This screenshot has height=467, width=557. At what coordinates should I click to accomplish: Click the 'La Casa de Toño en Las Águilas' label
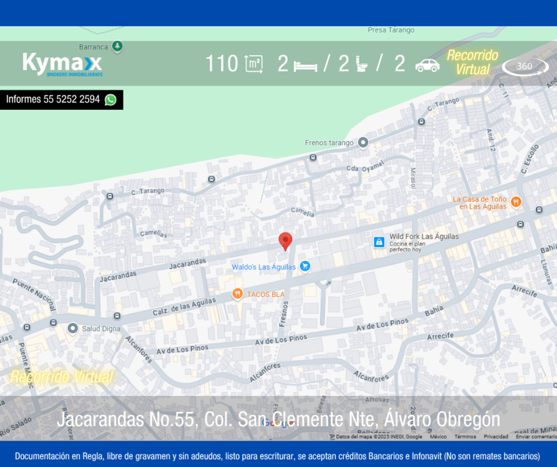480,203
